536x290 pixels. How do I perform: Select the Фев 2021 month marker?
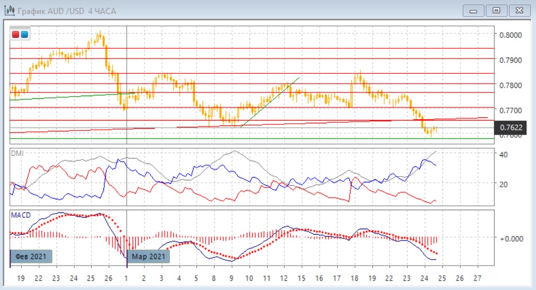click(31, 256)
